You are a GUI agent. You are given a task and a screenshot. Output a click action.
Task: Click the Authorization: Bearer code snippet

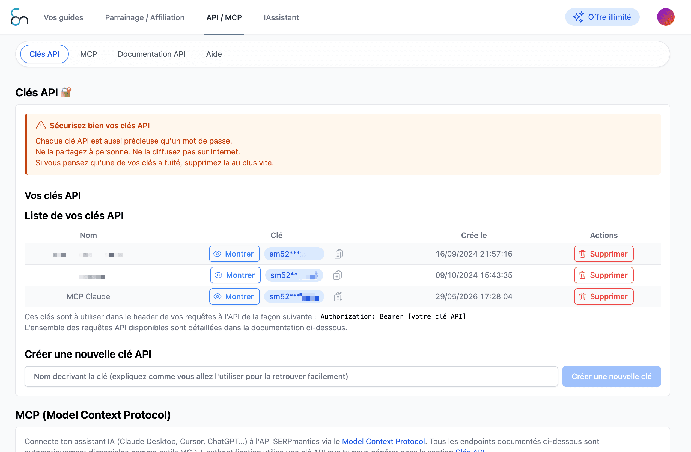pos(393,317)
